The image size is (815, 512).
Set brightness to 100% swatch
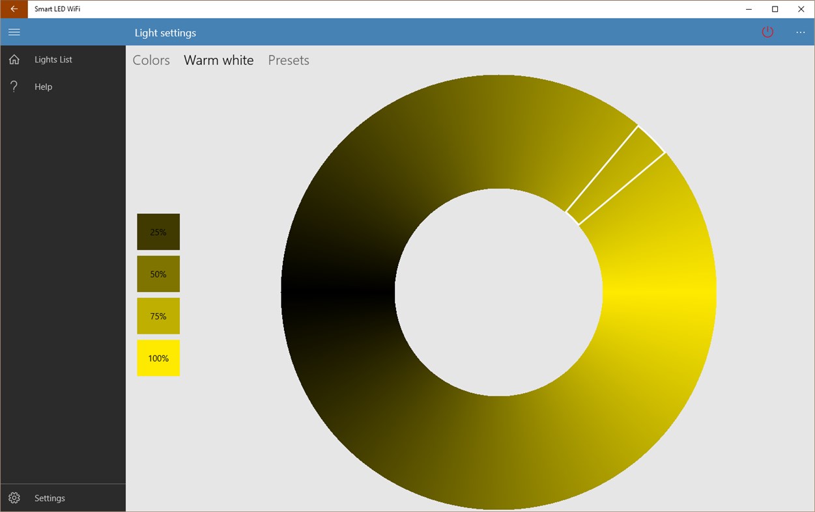[x=158, y=358]
